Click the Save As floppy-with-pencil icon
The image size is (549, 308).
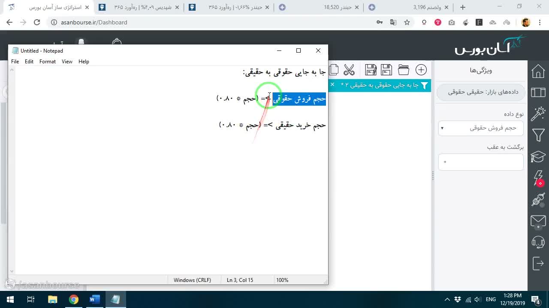[x=371, y=70]
